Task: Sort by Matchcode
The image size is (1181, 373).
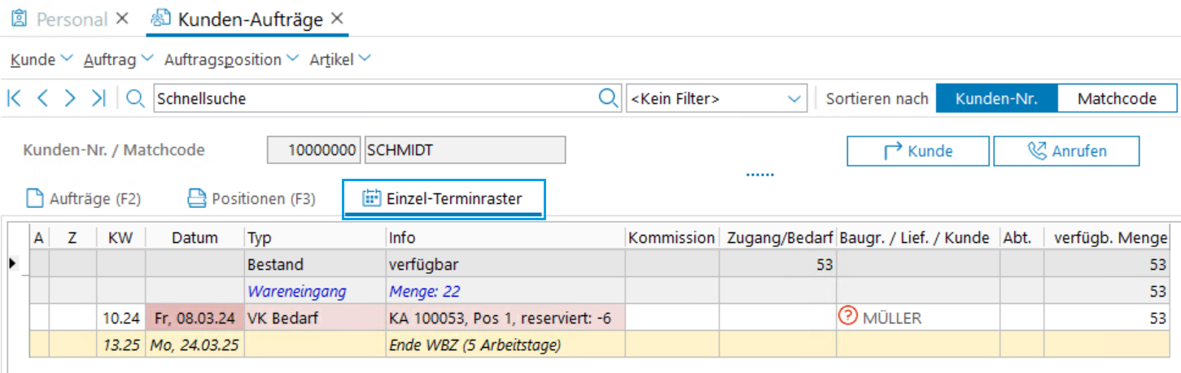Action: pos(1117,98)
